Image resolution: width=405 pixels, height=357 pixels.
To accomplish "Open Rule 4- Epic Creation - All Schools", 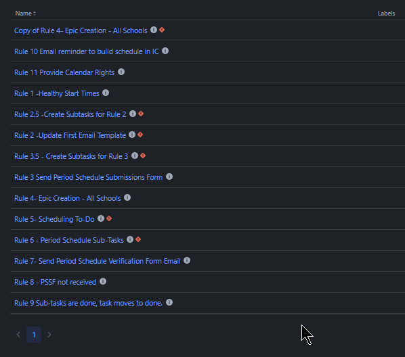I will tap(68, 198).
